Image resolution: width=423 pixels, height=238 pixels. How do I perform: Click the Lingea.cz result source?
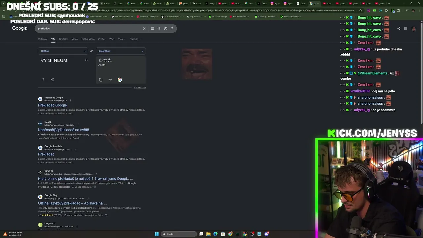tap(49, 223)
